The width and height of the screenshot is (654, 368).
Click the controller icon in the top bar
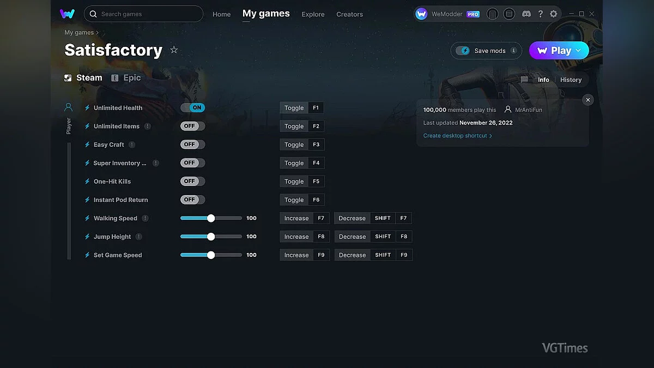492,14
